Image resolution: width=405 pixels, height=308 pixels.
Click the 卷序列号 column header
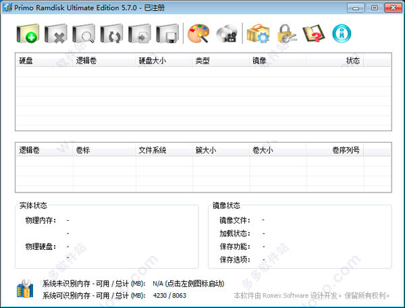(x=335, y=150)
